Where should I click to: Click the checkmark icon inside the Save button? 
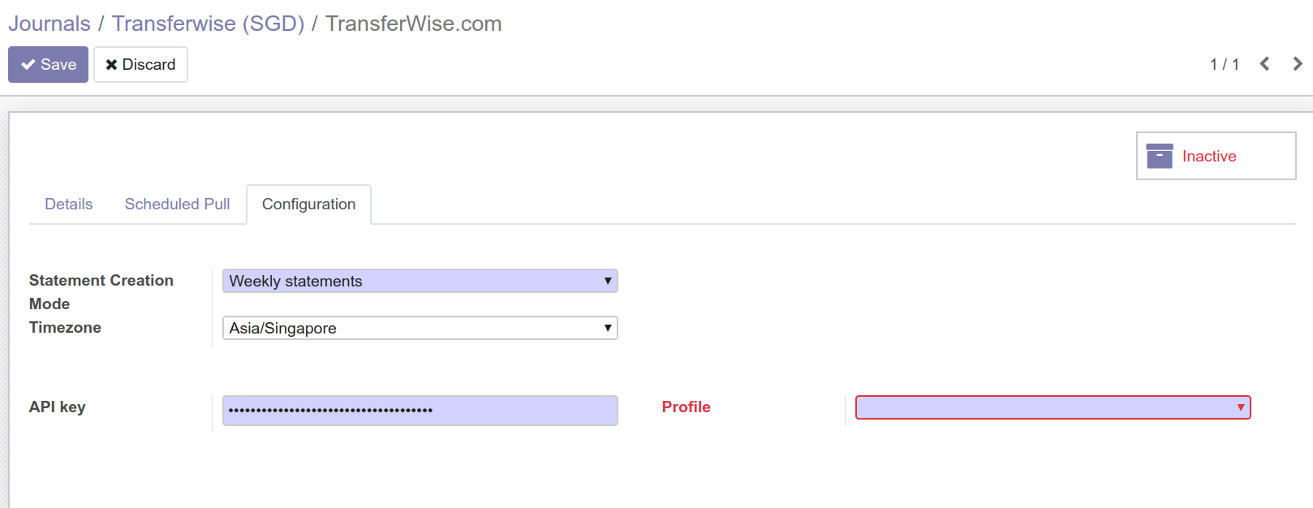(28, 63)
